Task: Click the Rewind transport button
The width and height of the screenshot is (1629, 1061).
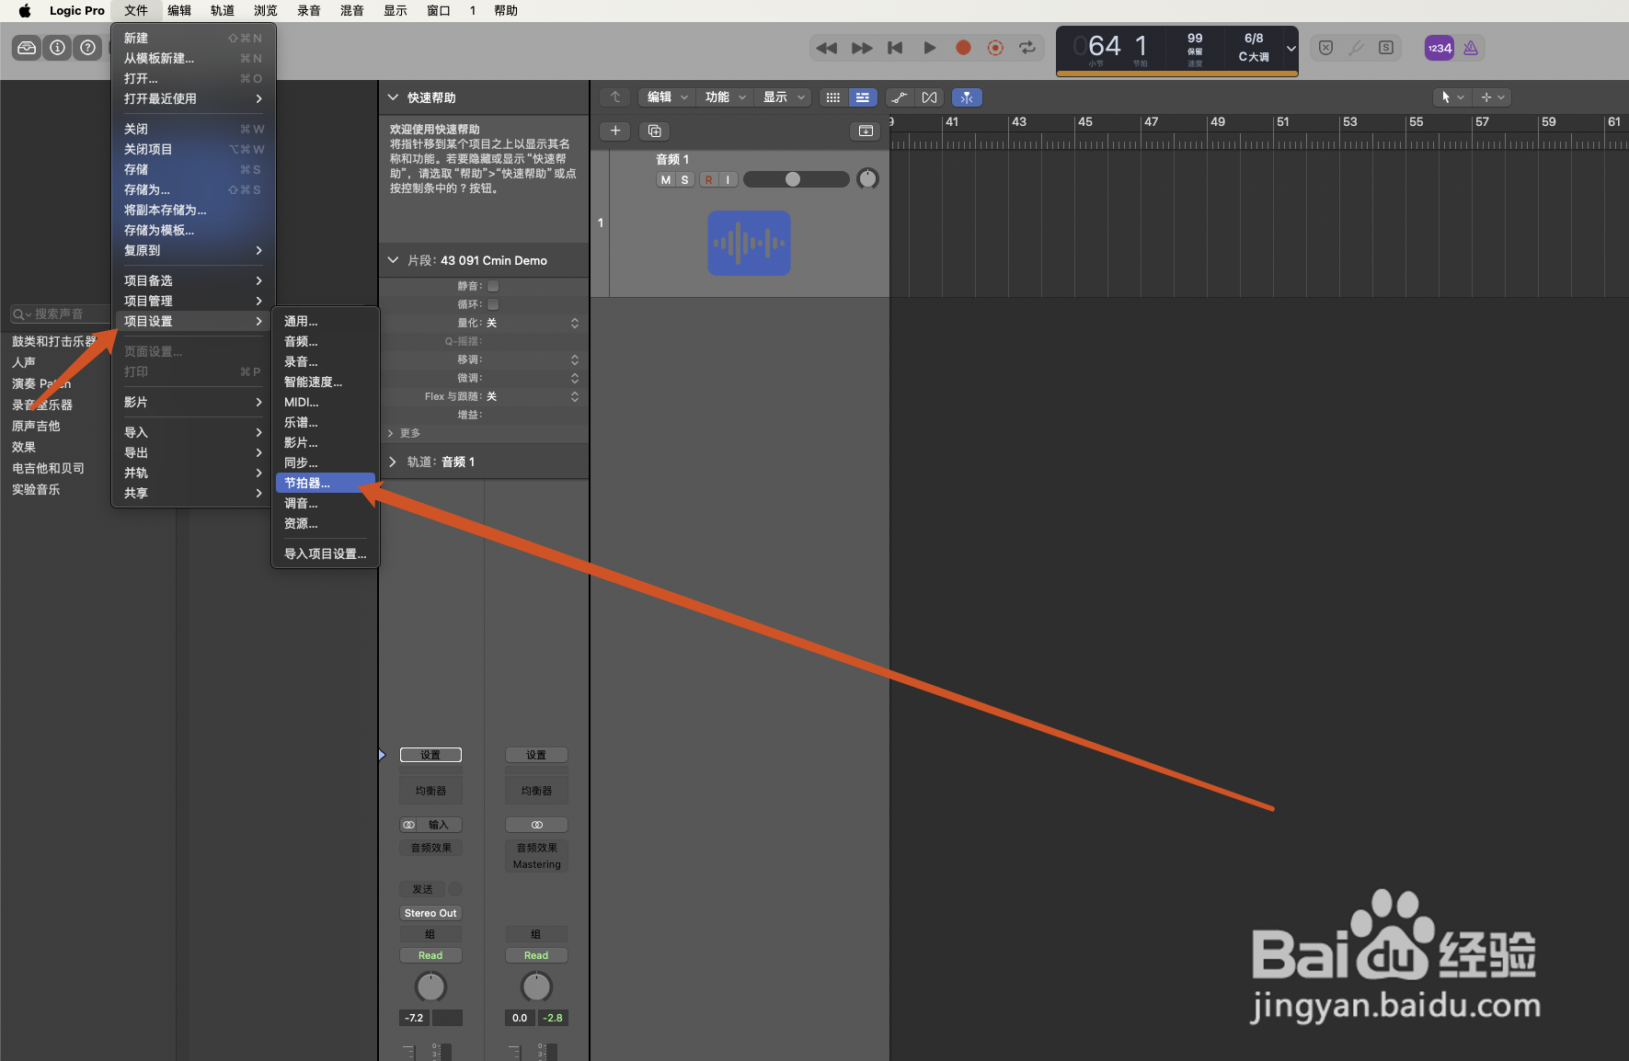Action: pyautogui.click(x=827, y=48)
